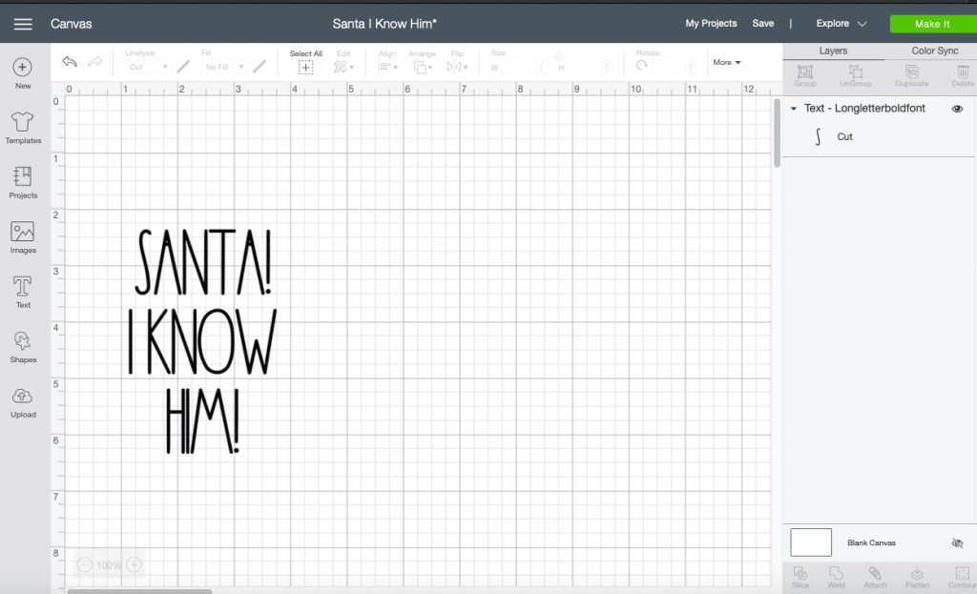Open the Contour tool
Viewport: 977px width, 594px height.
click(960, 577)
